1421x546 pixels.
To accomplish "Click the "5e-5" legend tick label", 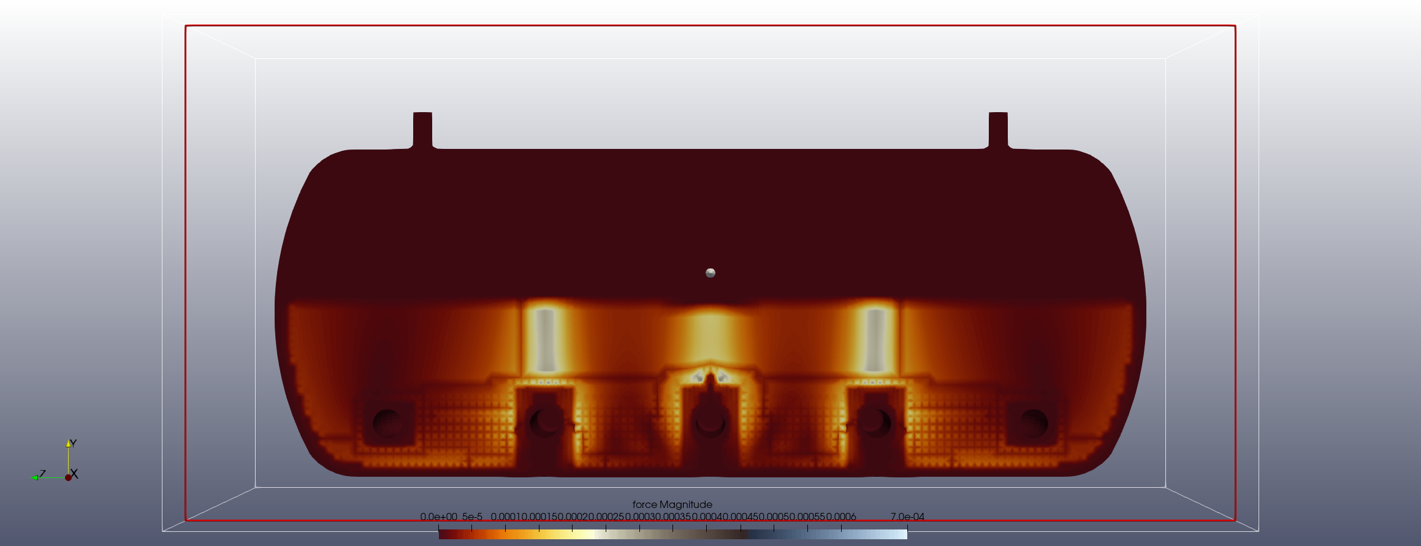I will coord(472,517).
